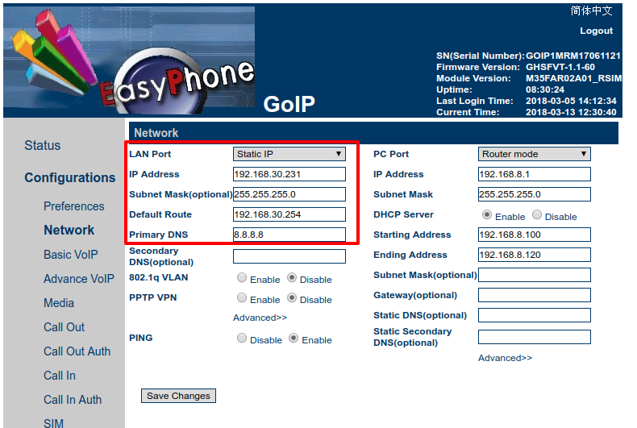Focus the Primary DNS input field
This screenshot has width=637, height=428.
(x=289, y=235)
